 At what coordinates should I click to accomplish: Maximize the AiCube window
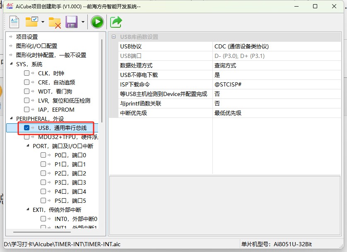tap(315, 6)
